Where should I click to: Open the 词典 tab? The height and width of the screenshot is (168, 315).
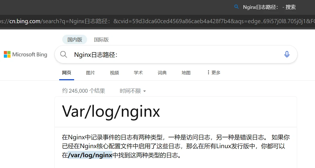[x=162, y=73]
